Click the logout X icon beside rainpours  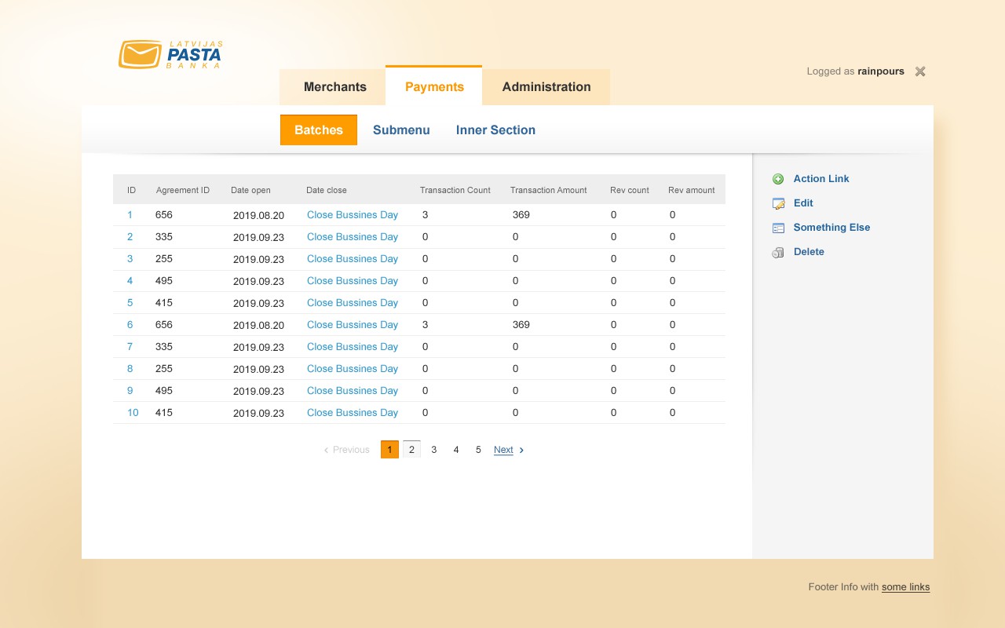point(920,71)
